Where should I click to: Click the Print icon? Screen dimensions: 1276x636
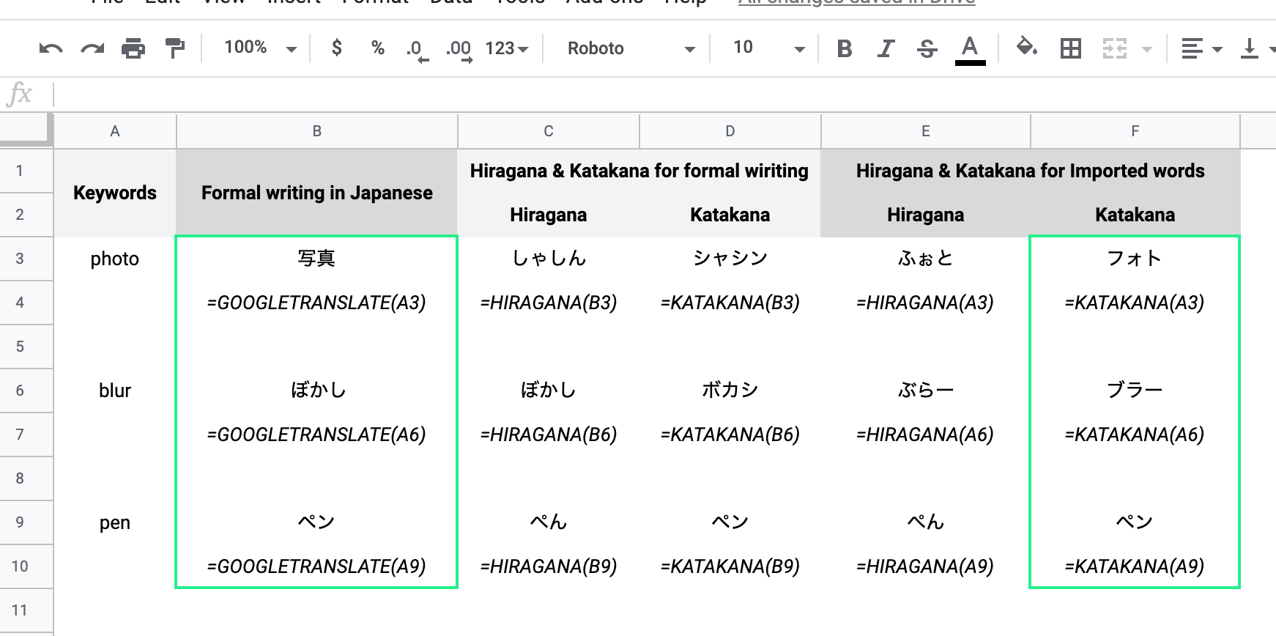point(133,48)
